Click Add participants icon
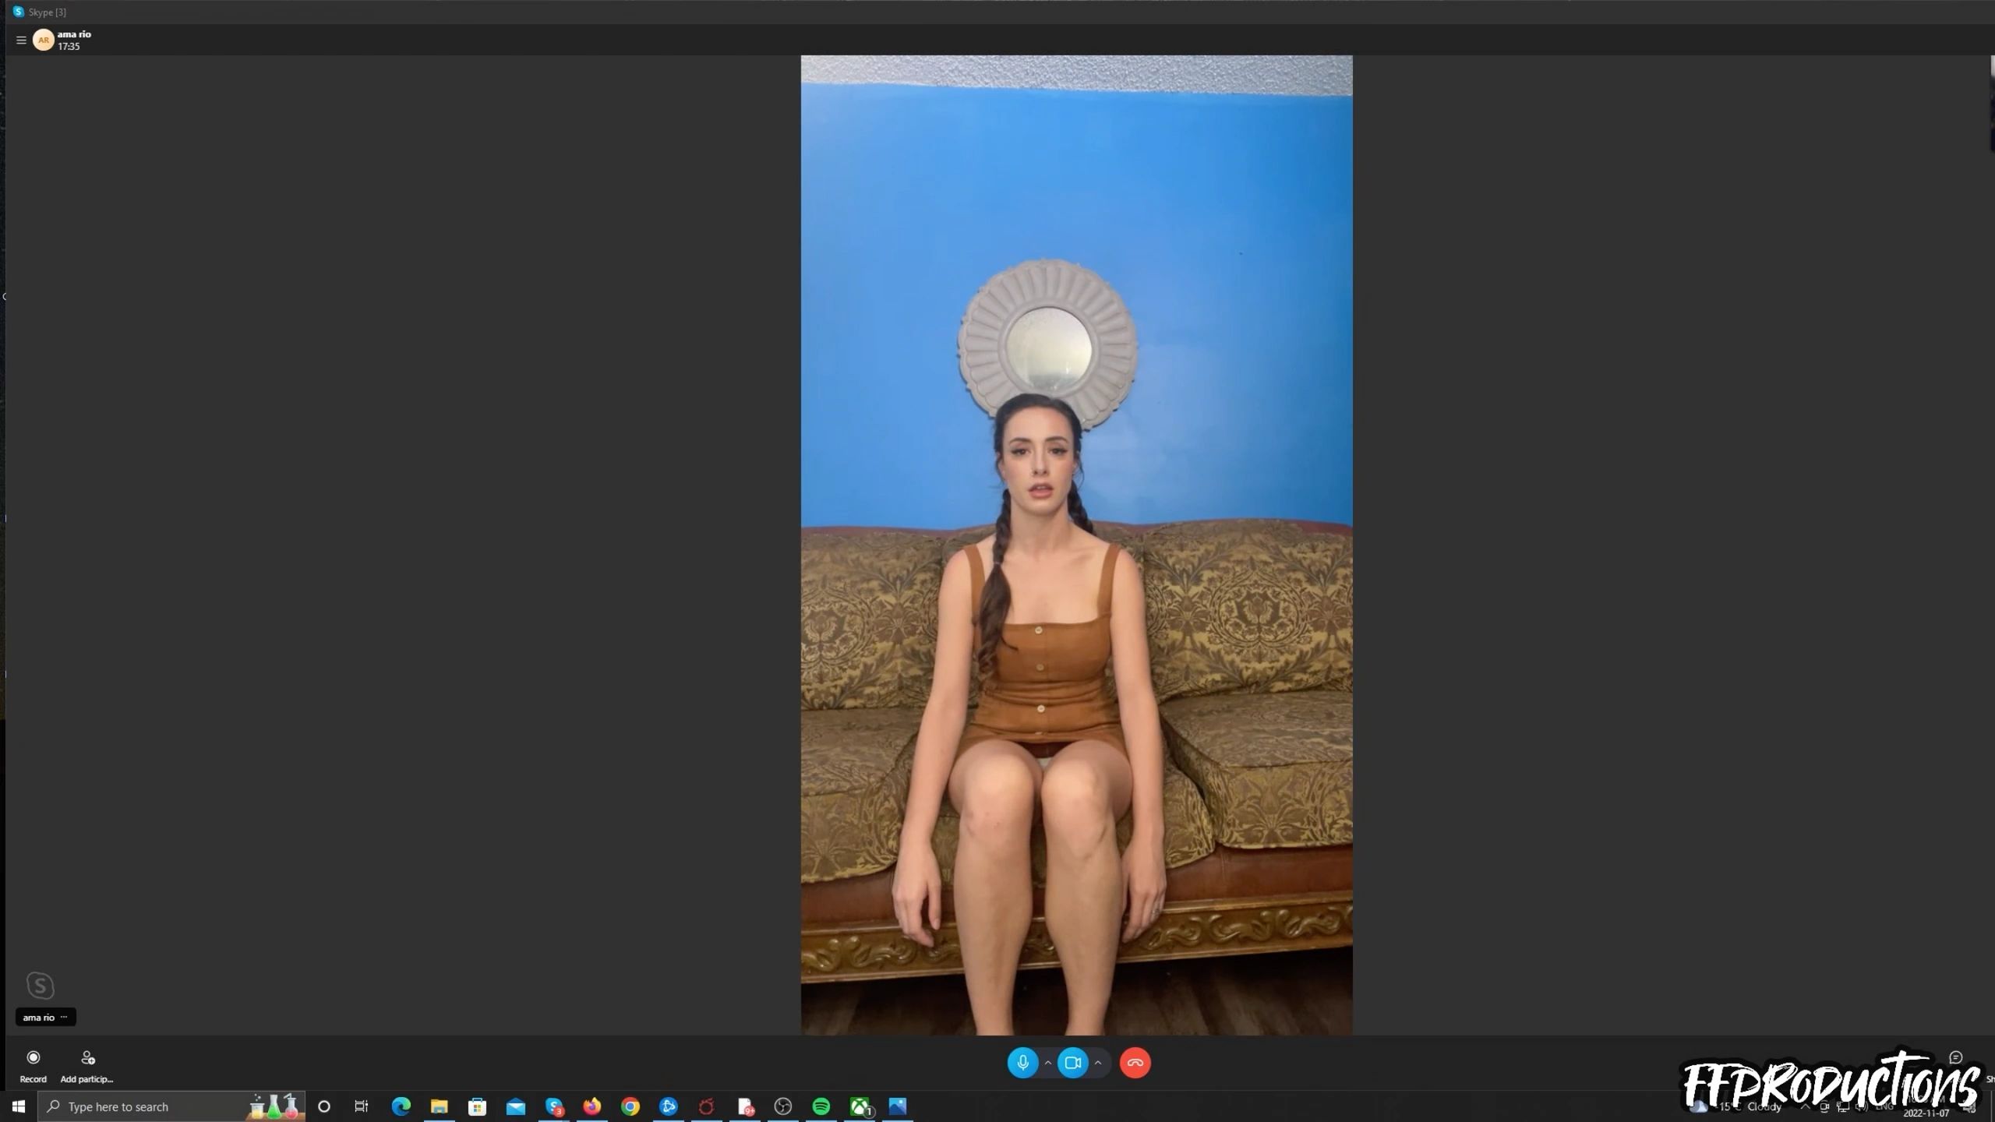This screenshot has height=1122, width=1995. (87, 1058)
